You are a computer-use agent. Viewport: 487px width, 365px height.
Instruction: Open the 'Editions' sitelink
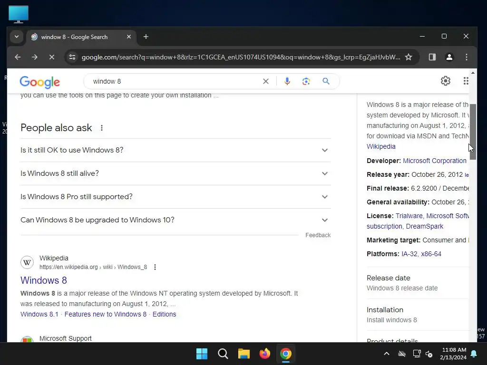click(164, 314)
